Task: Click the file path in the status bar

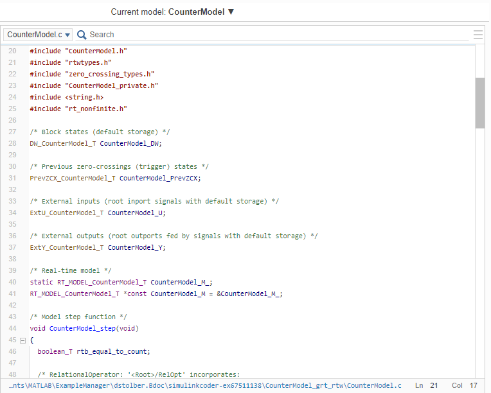Action: pos(206,385)
